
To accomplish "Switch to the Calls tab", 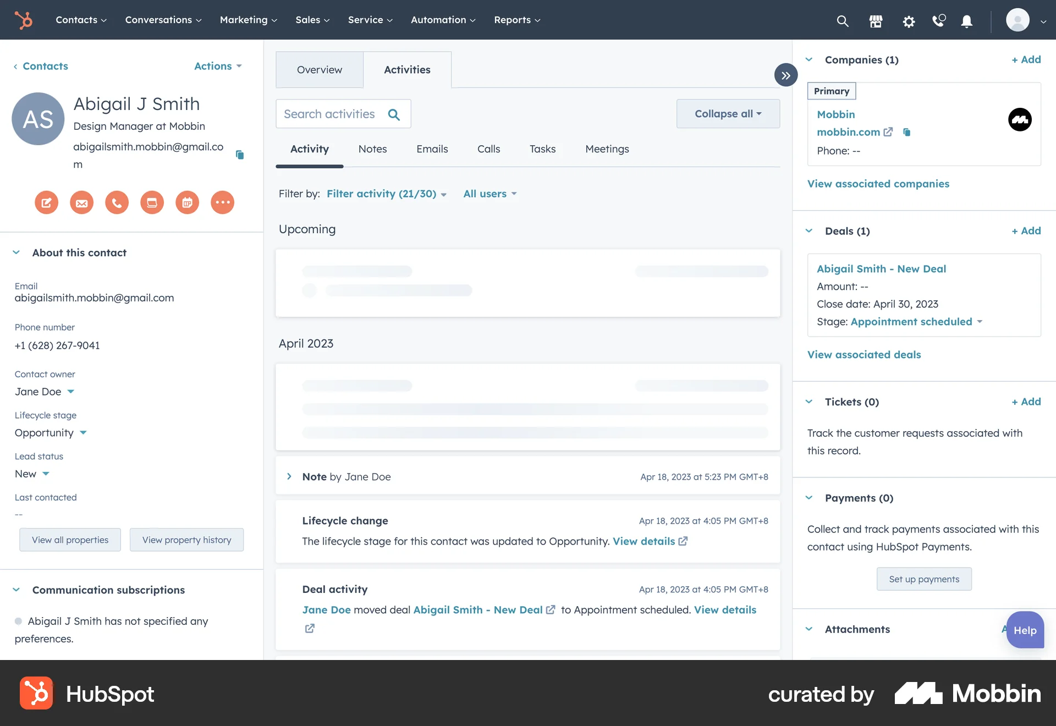I will [488, 149].
